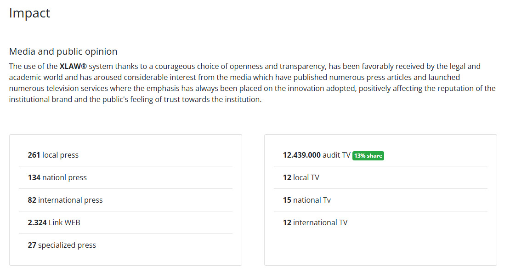Click the green 13% share badge
The width and height of the screenshot is (510, 279).
tap(368, 156)
